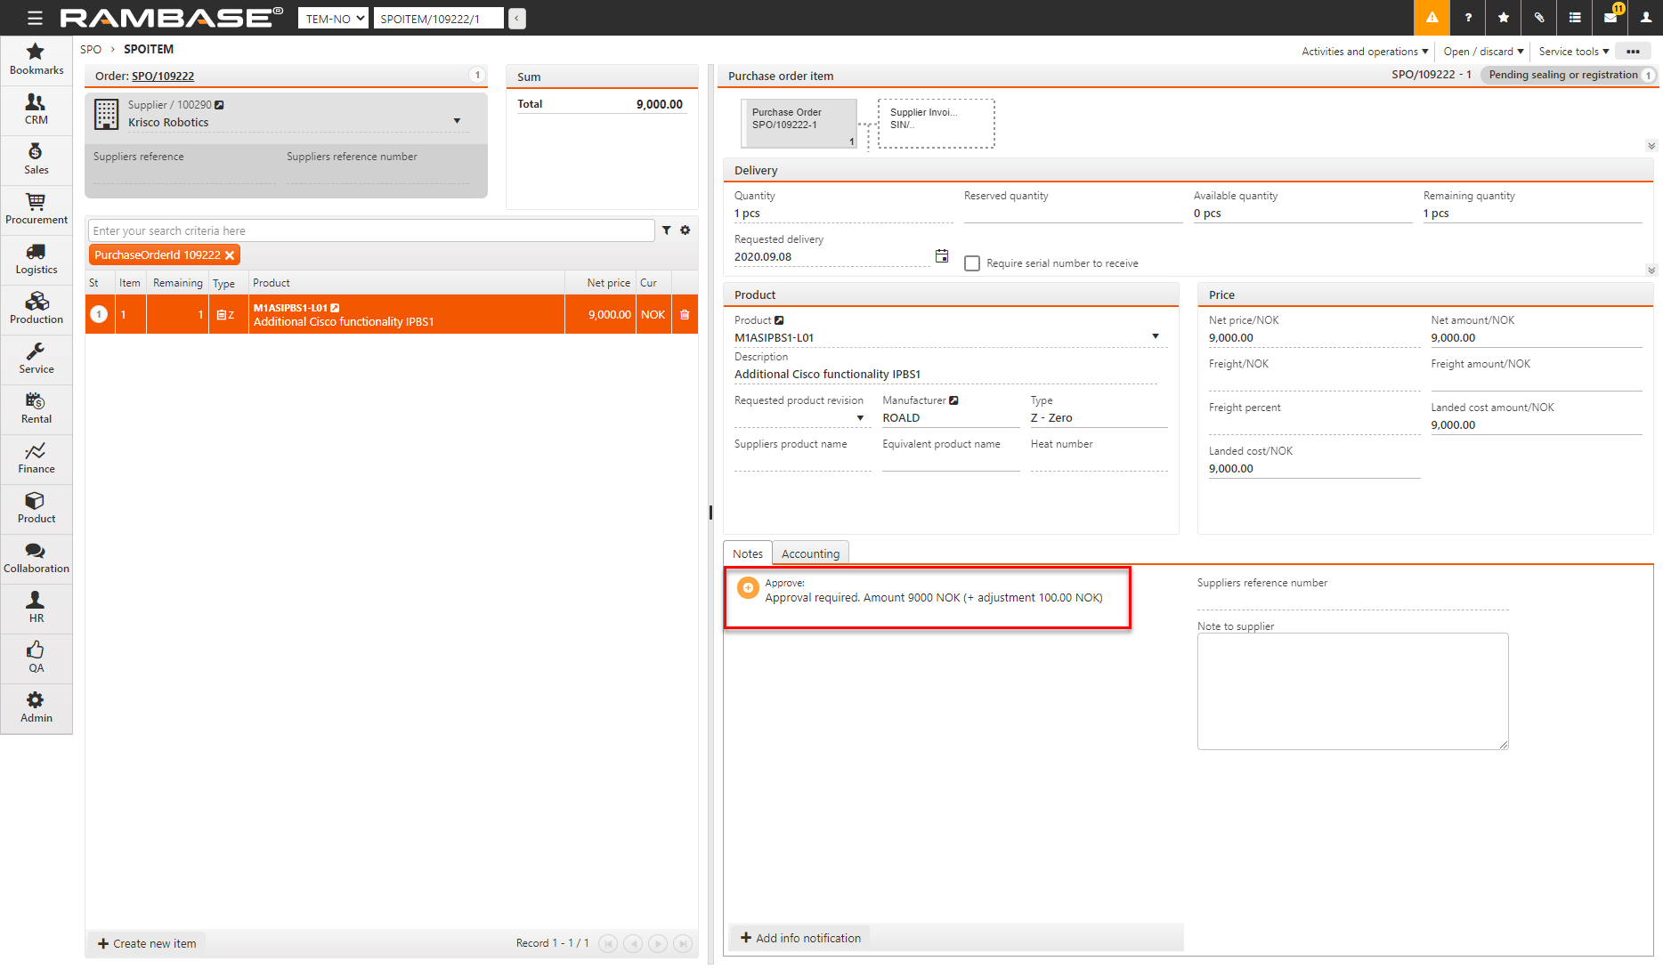
Task: Remove the PurchaseOrderId 109222 filter
Action: click(x=230, y=255)
